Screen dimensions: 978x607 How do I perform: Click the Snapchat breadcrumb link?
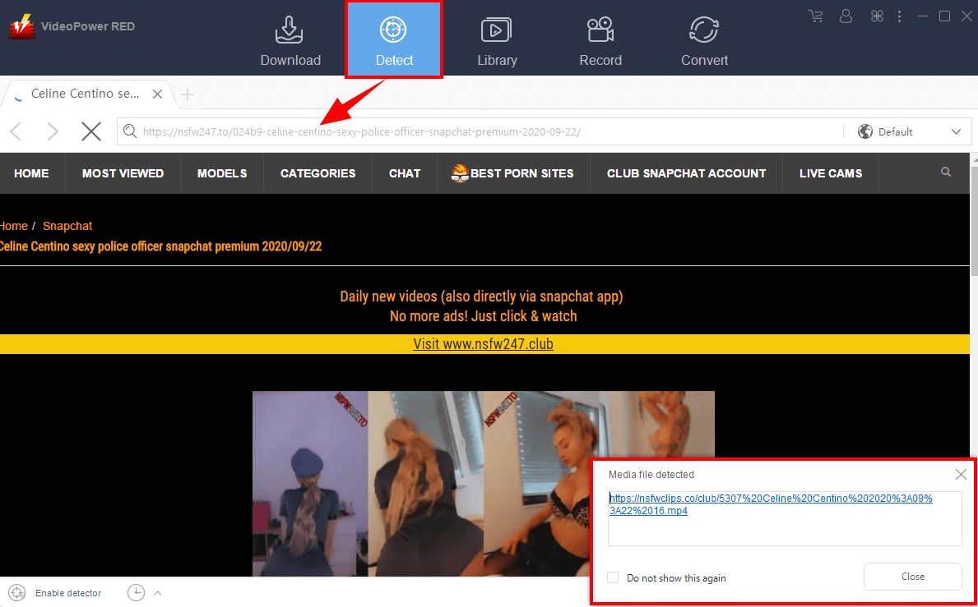tap(67, 226)
